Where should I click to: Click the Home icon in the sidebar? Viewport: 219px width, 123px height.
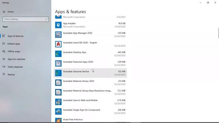(x=4, y=12)
